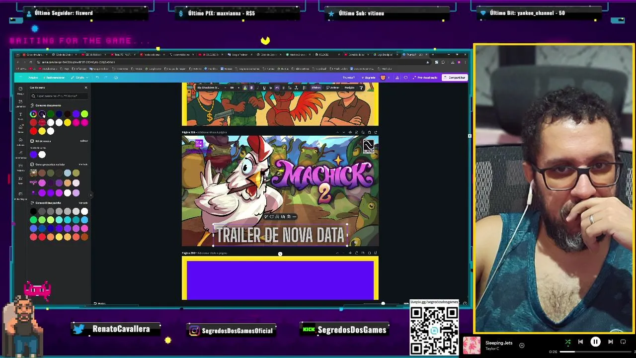Open the insights chart icon

click(x=397, y=78)
